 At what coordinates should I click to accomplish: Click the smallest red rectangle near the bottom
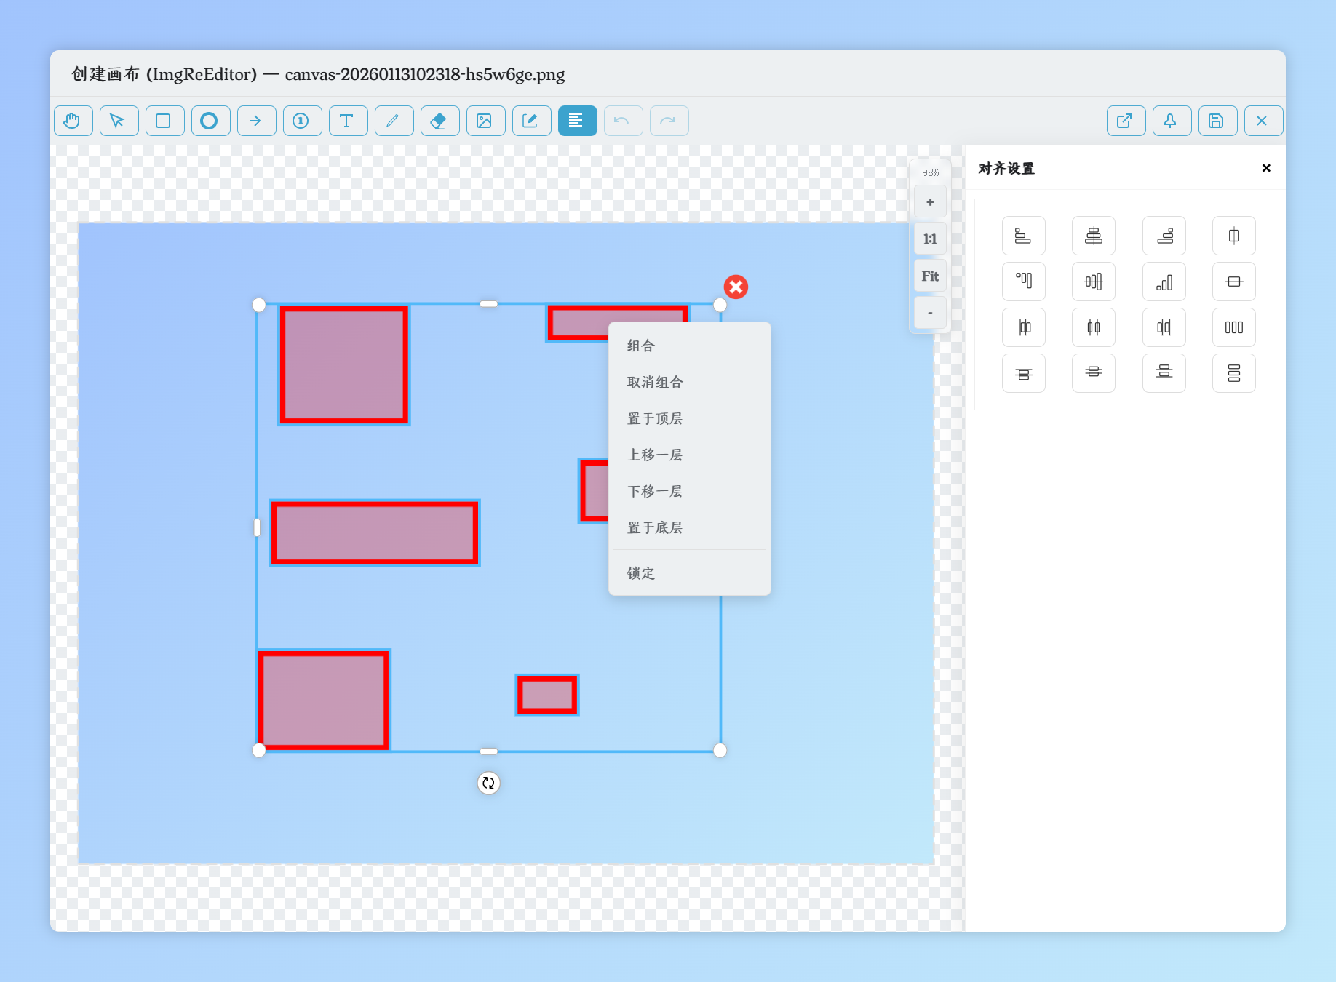547,695
